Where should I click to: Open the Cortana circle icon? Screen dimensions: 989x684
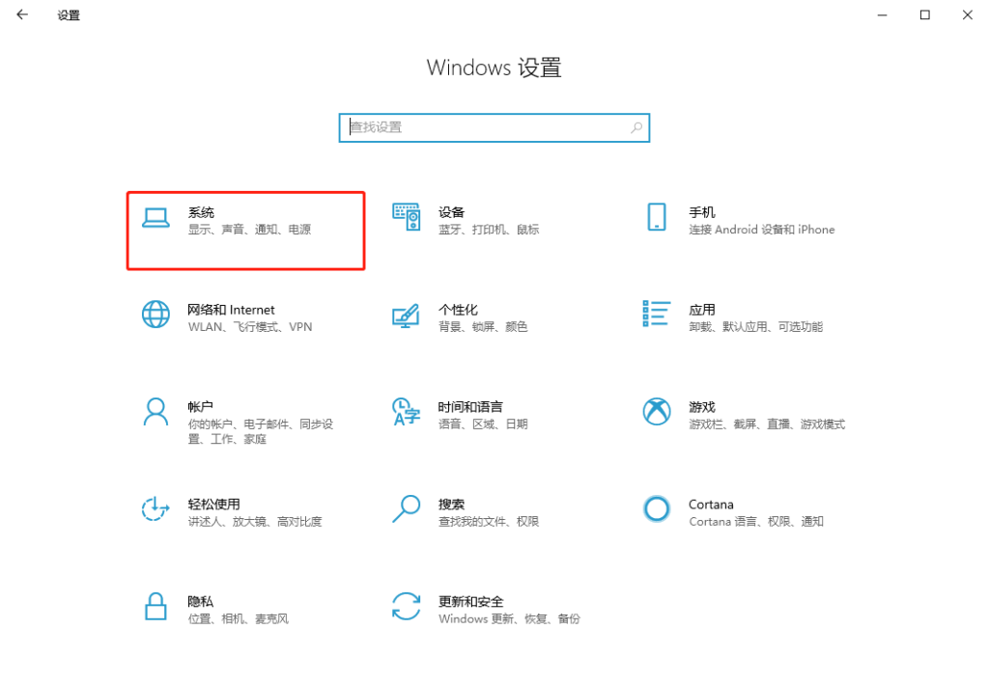[657, 509]
